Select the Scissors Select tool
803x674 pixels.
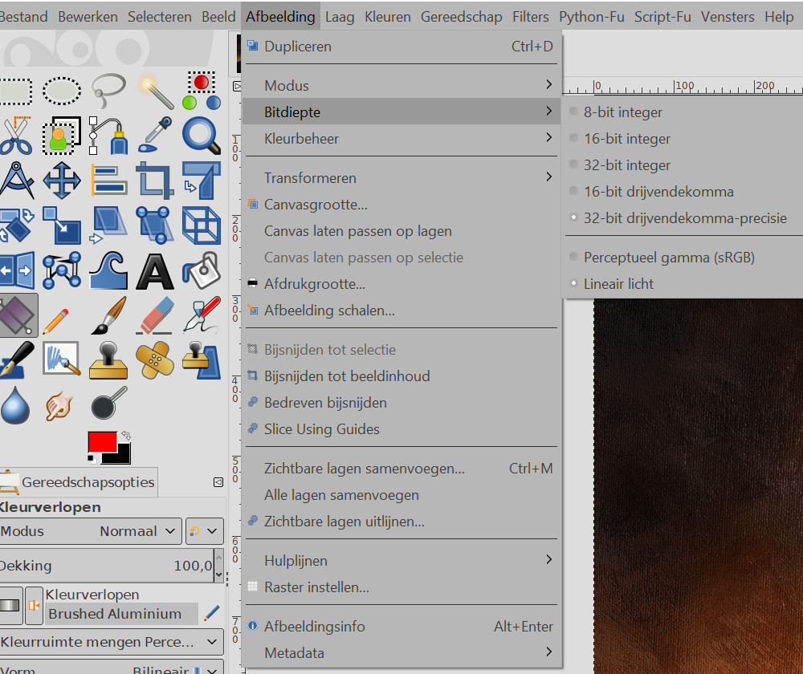pos(15,136)
